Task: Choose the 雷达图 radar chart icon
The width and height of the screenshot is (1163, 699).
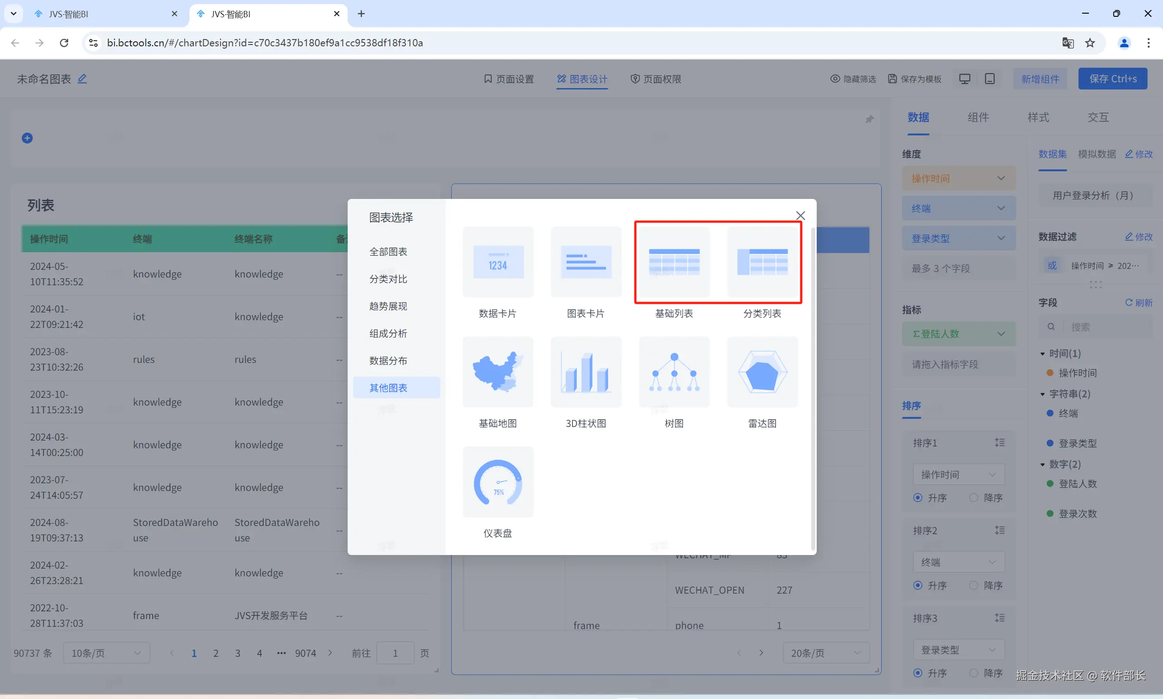Action: tap(762, 372)
